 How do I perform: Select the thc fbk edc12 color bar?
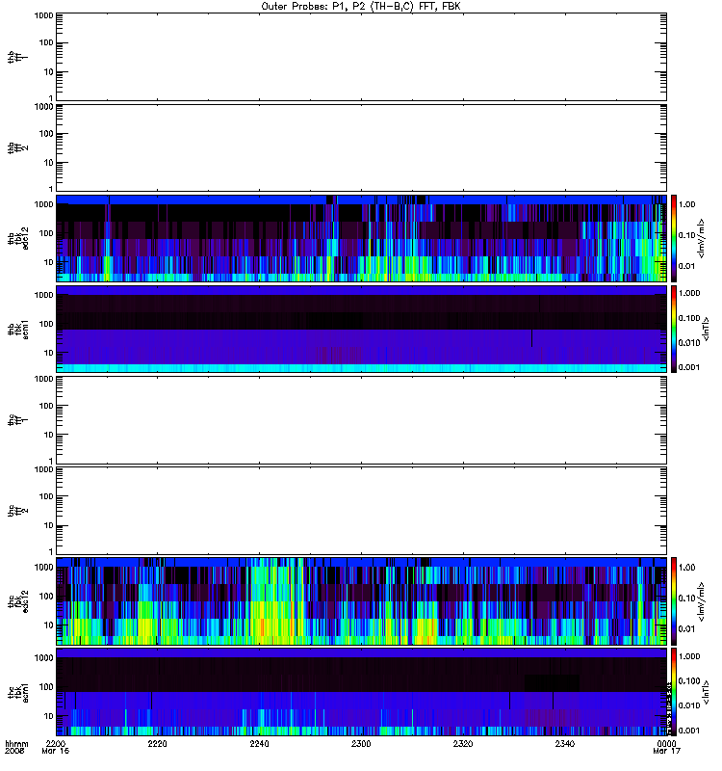674,600
